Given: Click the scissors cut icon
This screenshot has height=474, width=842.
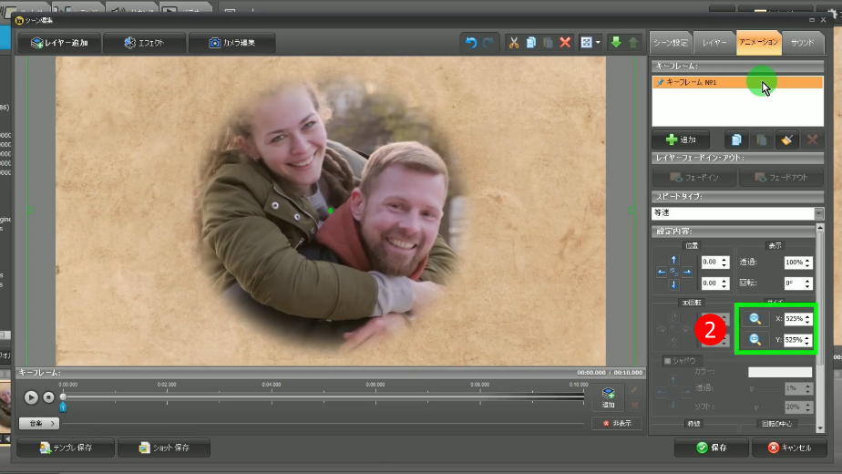Looking at the screenshot, I should [x=513, y=43].
